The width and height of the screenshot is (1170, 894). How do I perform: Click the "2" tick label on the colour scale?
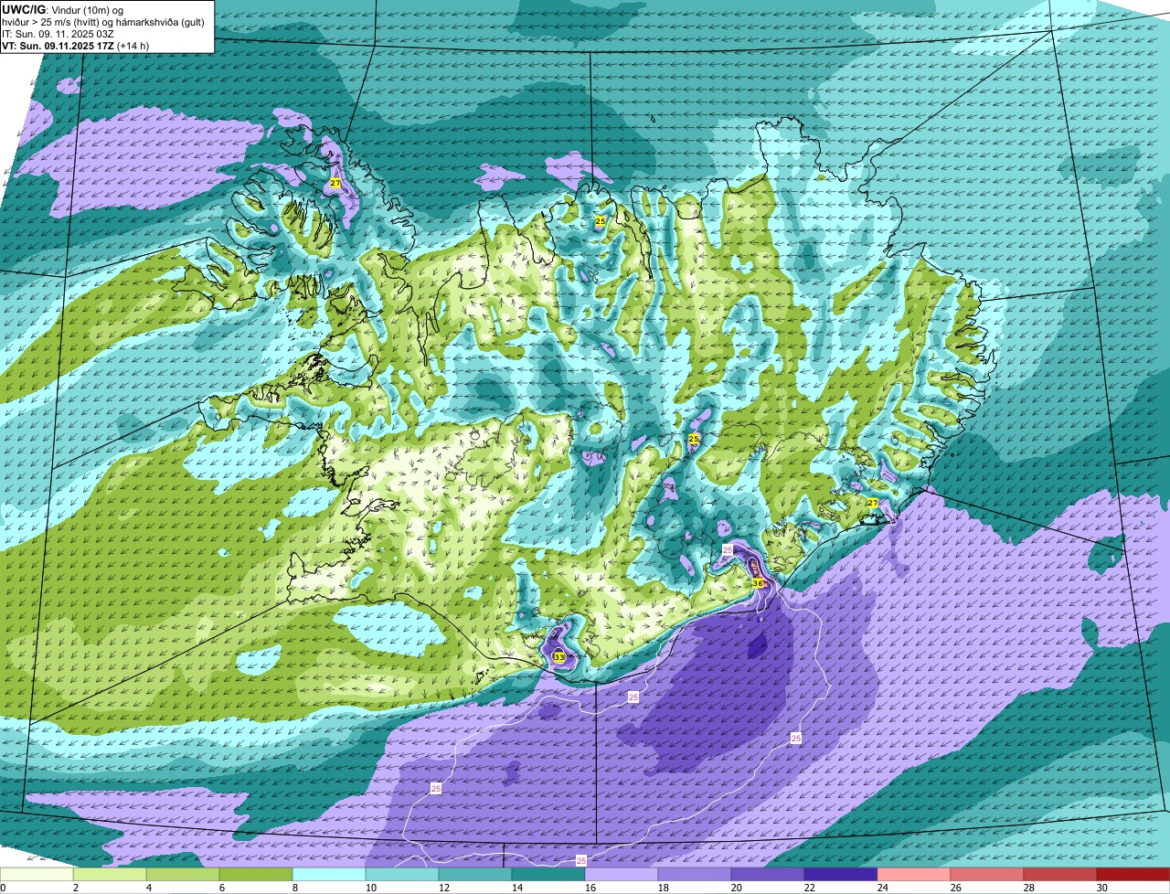pyautogui.click(x=76, y=888)
